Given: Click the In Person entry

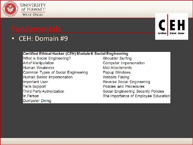Looking at the screenshot, I should (31, 96).
